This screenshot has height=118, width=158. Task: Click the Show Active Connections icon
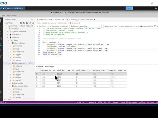point(27,23)
